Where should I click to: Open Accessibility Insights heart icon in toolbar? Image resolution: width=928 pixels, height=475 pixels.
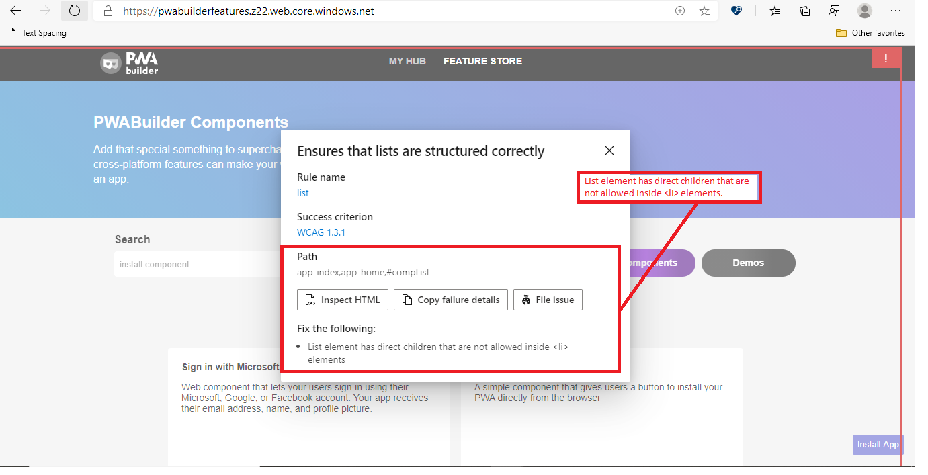pyautogui.click(x=736, y=11)
